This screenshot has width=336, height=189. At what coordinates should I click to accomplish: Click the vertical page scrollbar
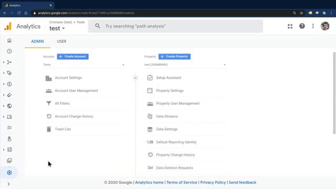tap(334, 93)
